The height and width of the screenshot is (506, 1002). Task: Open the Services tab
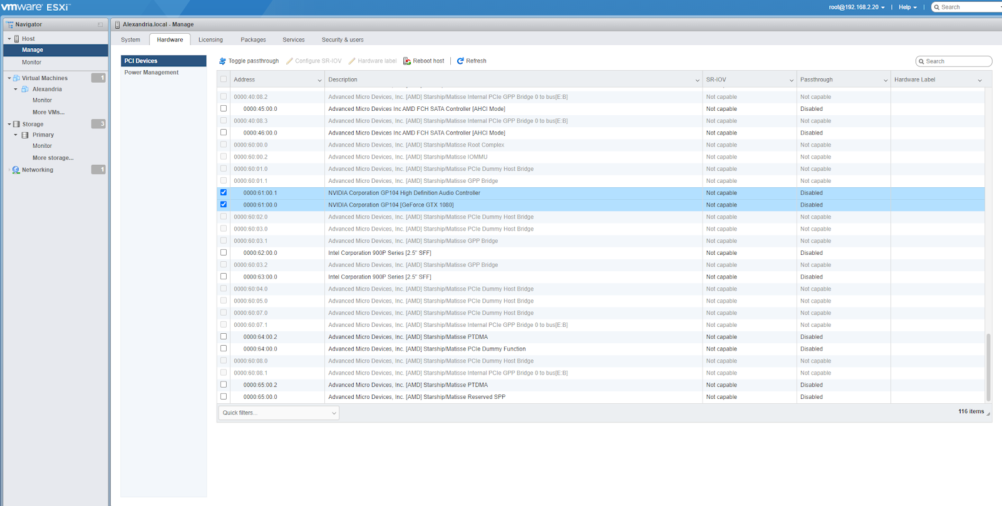[294, 39]
